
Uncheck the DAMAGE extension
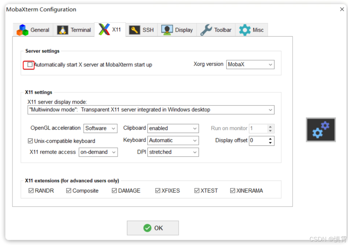(114, 190)
